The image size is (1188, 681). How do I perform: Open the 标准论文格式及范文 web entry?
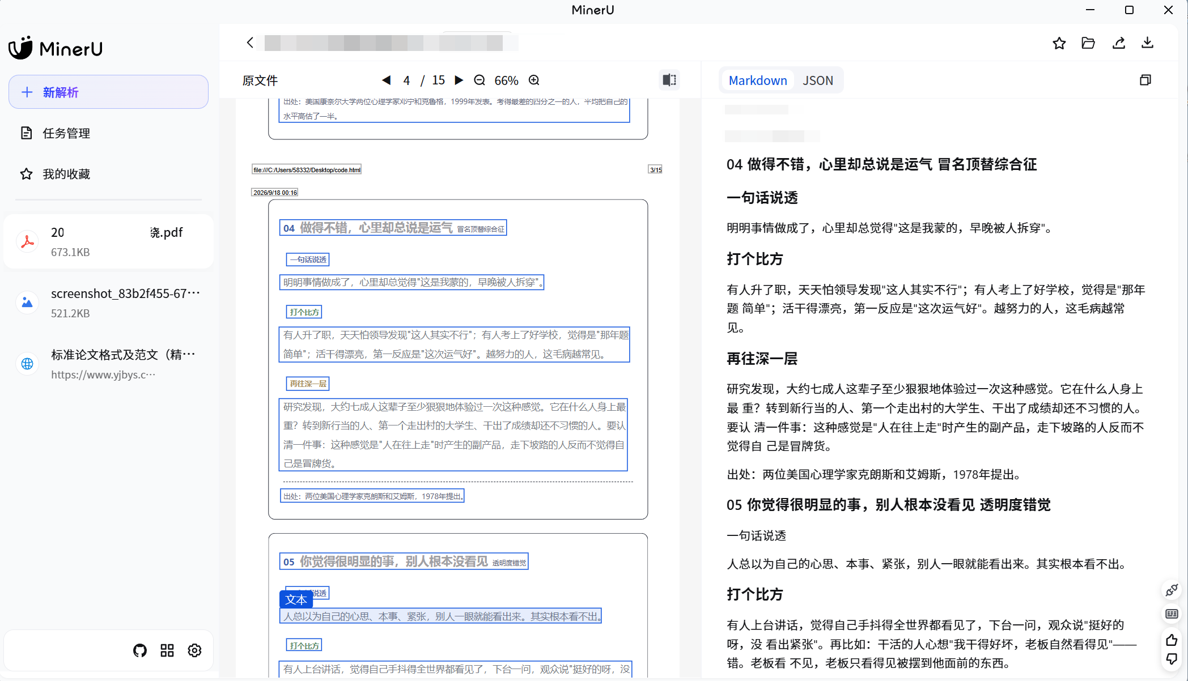pyautogui.click(x=108, y=364)
